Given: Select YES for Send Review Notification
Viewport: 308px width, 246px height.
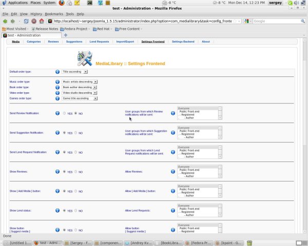Looking at the screenshot, I should tap(64, 113).
